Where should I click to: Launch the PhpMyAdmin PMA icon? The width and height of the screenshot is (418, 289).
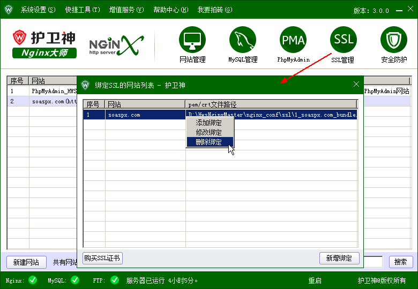click(293, 40)
